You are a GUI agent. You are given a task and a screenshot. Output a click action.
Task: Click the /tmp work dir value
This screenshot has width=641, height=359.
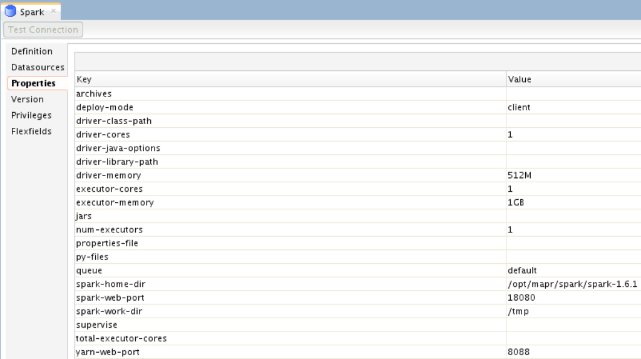(x=518, y=311)
